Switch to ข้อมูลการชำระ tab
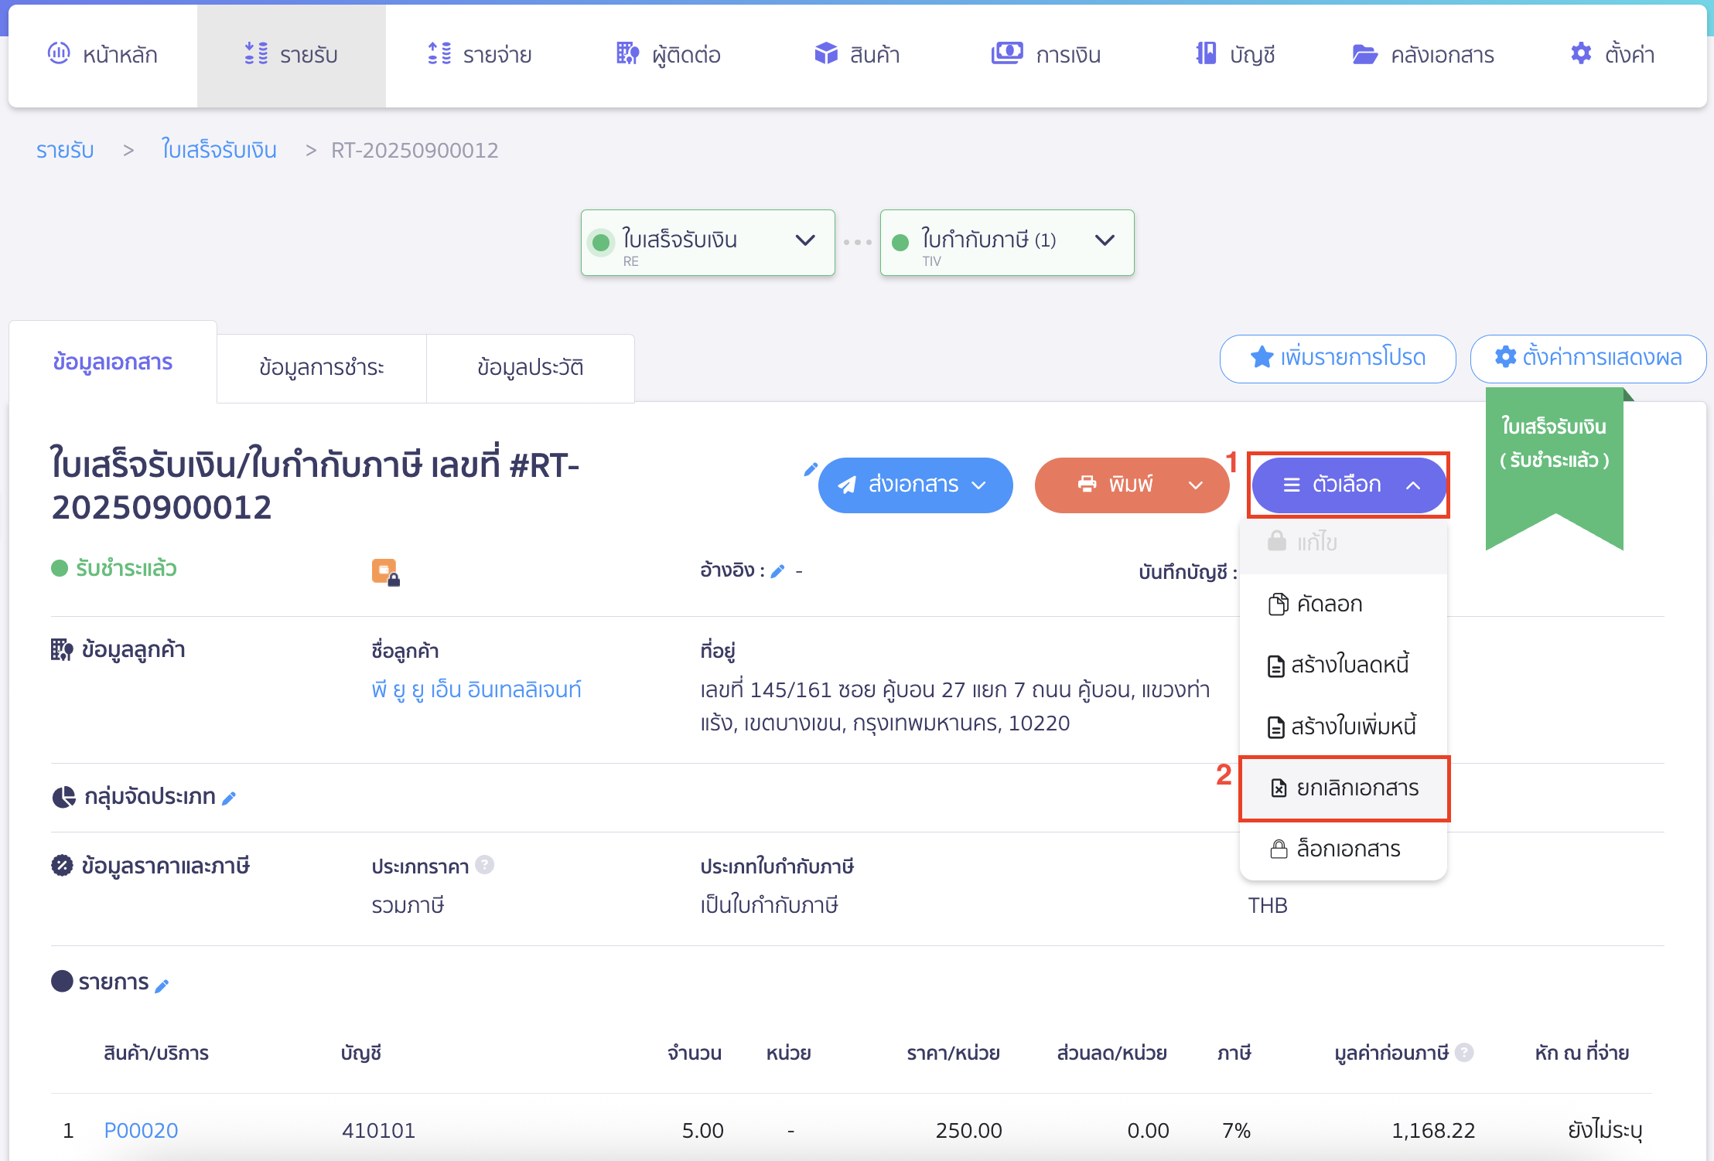Viewport: 1714px width, 1161px height. pos(321,367)
